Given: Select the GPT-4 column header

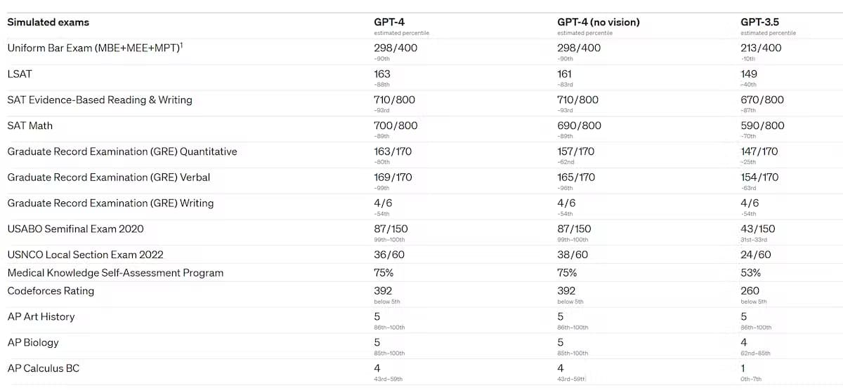Looking at the screenshot, I should [x=390, y=22].
